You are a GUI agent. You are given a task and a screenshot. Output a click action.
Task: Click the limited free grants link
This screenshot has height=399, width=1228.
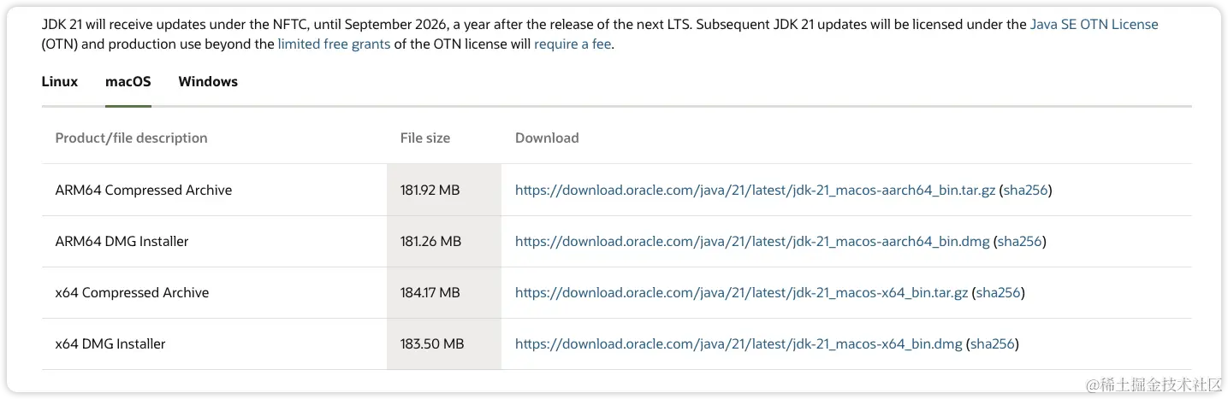334,44
